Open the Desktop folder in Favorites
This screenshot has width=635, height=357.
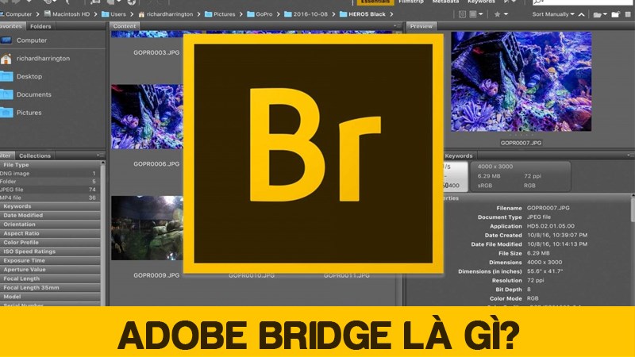tap(29, 76)
